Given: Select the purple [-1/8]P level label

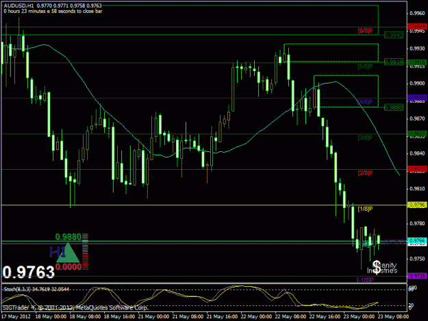Looking at the screenshot, I should [x=365, y=279].
